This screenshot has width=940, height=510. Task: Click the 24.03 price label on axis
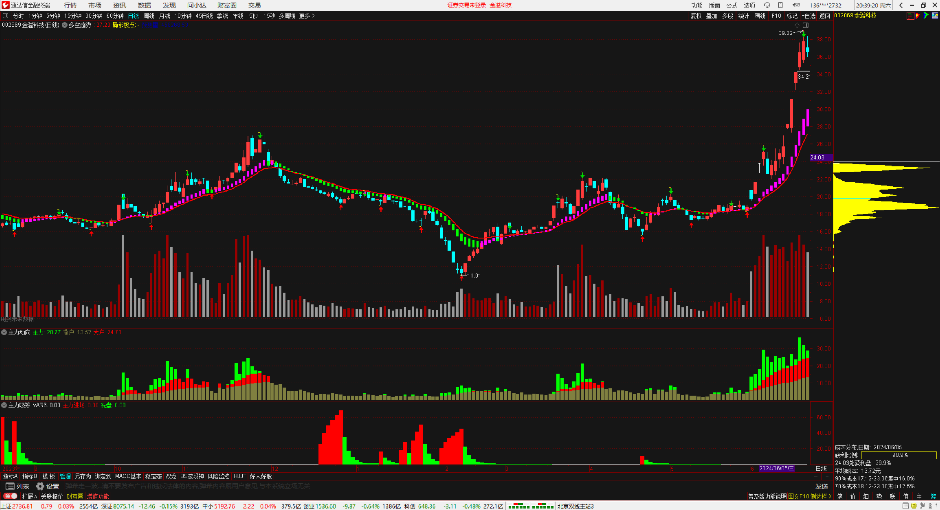coord(821,157)
